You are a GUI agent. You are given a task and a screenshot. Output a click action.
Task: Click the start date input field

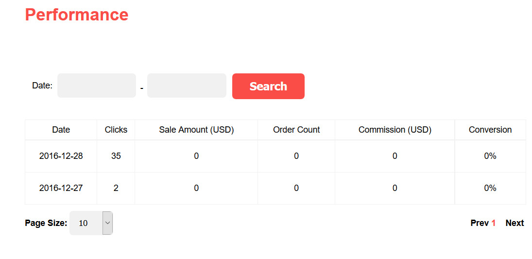96,86
